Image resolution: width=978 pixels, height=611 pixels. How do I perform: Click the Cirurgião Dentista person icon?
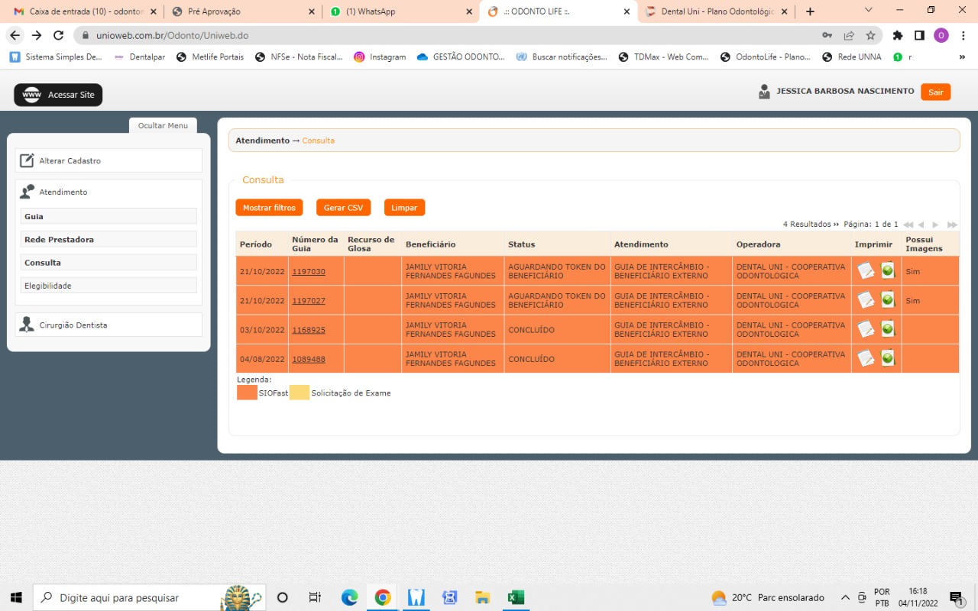point(27,325)
